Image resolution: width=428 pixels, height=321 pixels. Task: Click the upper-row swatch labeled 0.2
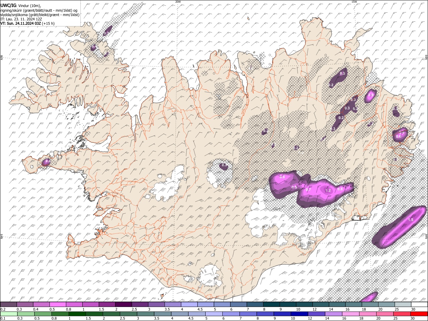click(x=8, y=305)
